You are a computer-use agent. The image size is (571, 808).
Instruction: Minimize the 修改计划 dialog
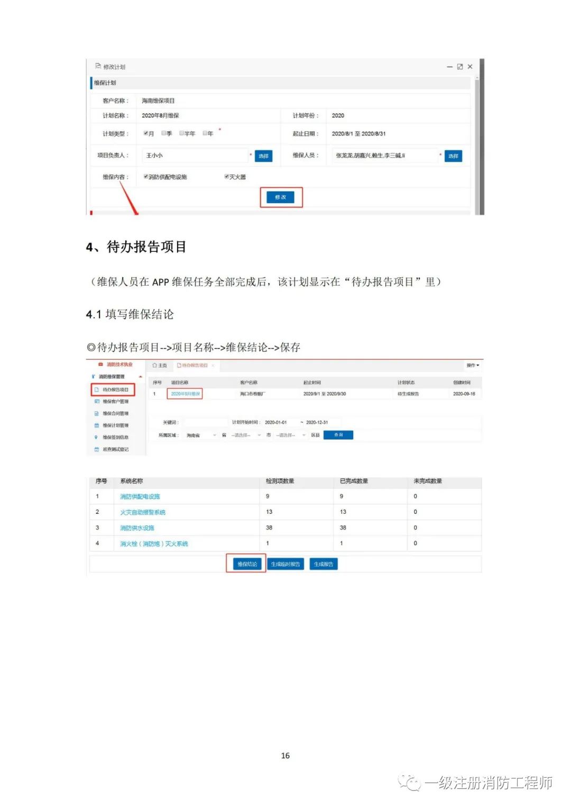pos(450,67)
